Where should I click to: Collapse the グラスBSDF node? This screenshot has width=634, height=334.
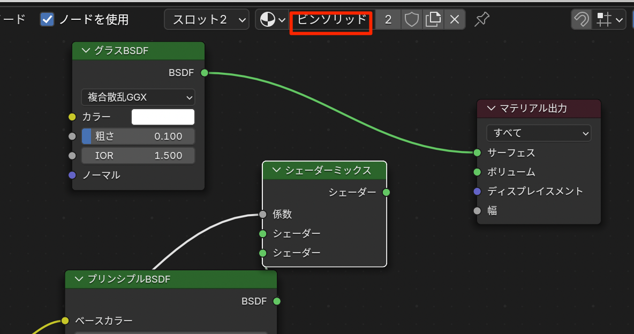[86, 51]
